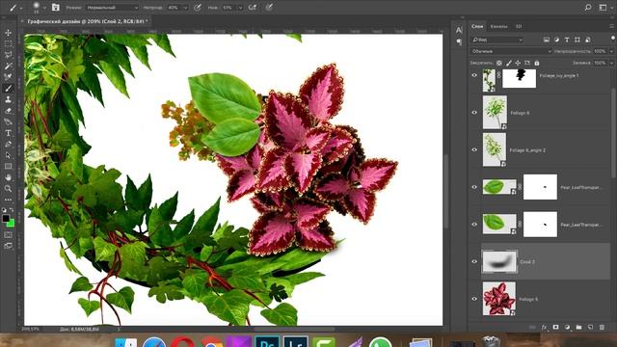Open the layer fill dropdown arrow
617x347 pixels.
pyautogui.click(x=611, y=63)
